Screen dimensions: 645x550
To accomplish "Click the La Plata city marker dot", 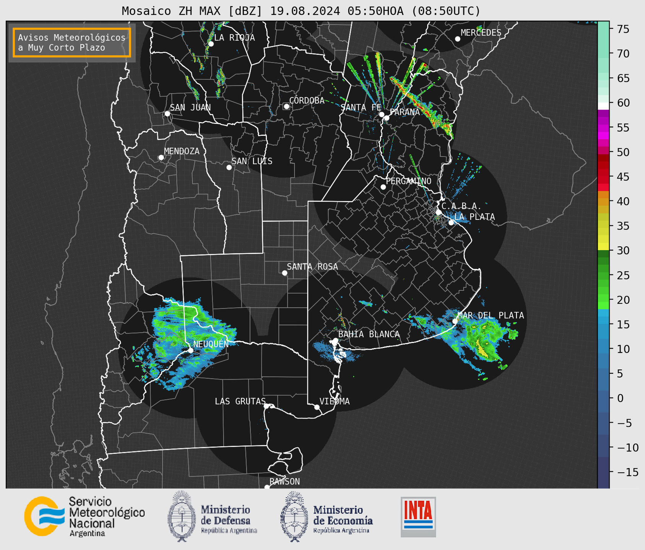I will [451, 223].
